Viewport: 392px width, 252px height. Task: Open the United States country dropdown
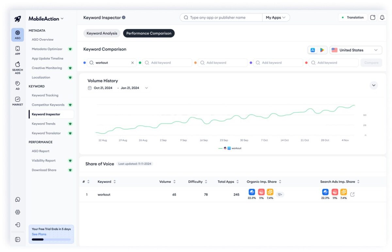(355, 50)
